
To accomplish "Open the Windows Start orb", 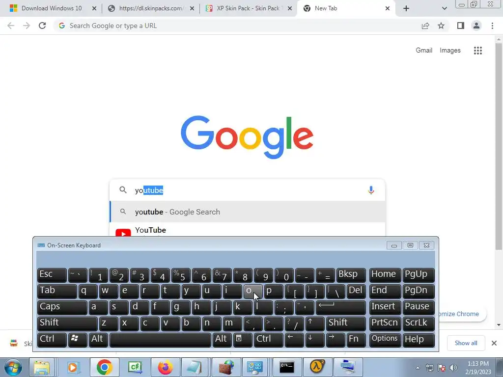I will 13,367.
